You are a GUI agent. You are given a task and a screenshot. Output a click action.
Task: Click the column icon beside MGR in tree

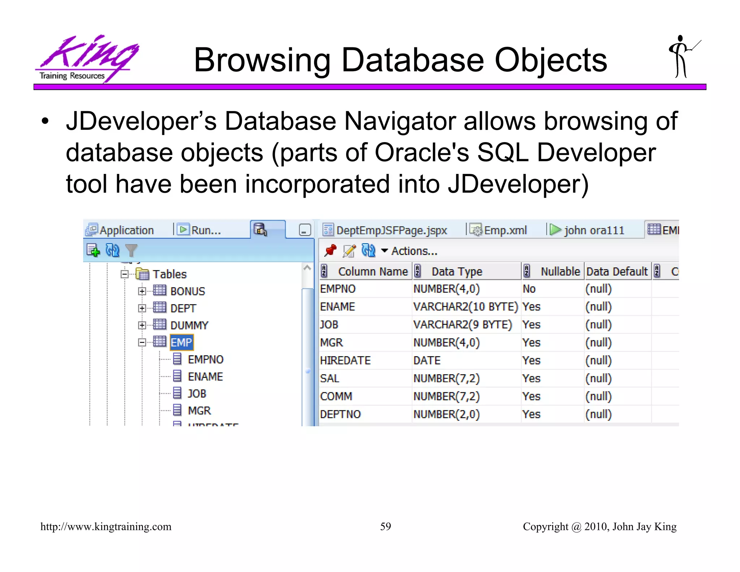pyautogui.click(x=177, y=410)
